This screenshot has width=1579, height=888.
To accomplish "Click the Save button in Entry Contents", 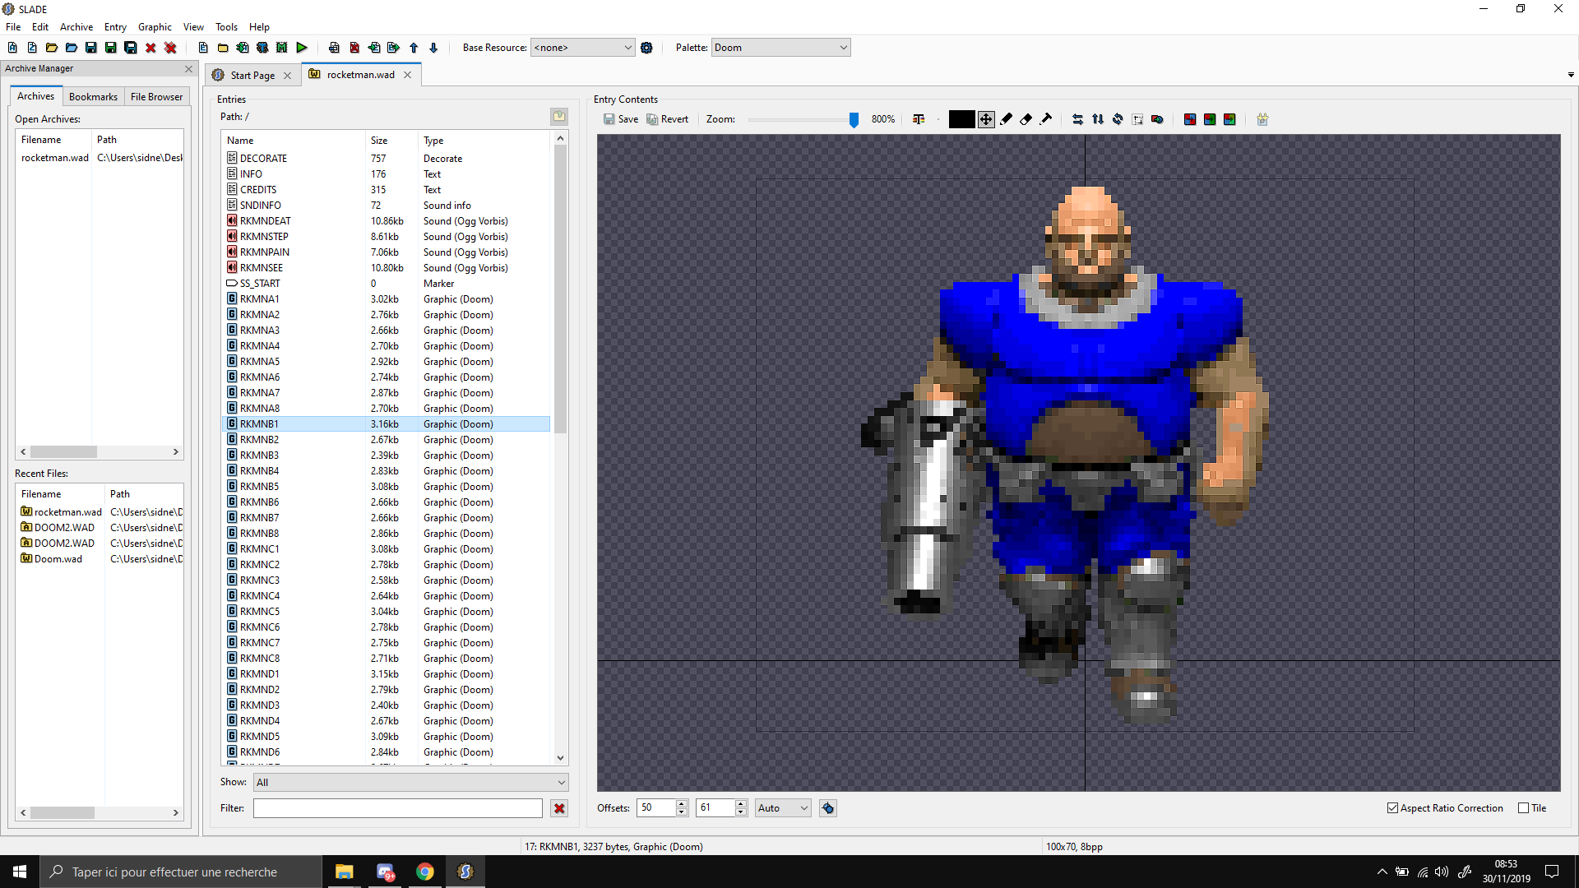I will [621, 119].
